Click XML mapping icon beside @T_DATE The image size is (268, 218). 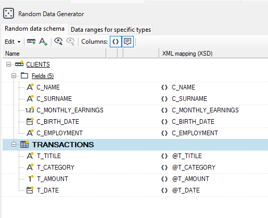[x=164, y=190]
